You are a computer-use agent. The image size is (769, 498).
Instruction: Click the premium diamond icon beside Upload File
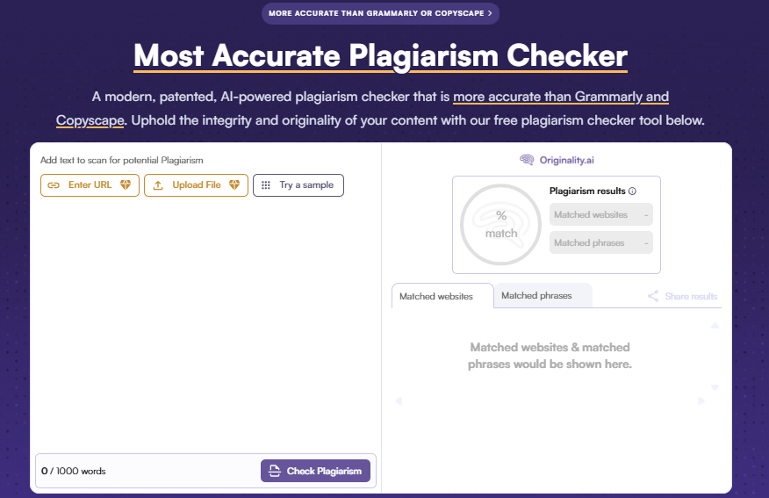[x=234, y=185]
